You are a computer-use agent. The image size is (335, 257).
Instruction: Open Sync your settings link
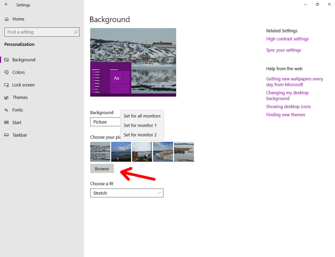(284, 50)
